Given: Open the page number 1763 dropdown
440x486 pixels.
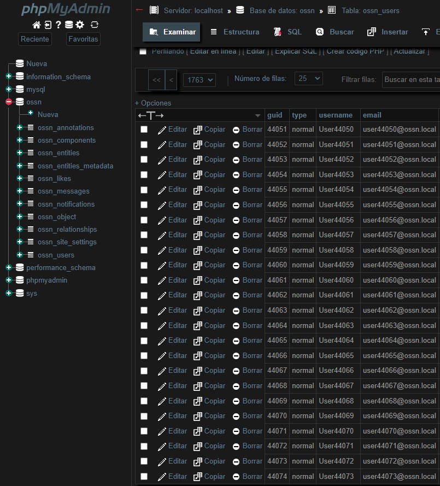Looking at the screenshot, I should 199,80.
